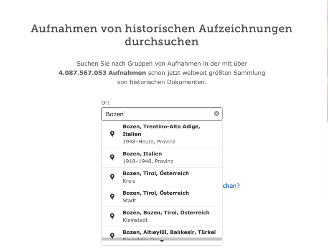Click '1948–Heute, Provinz' subtitle text
This screenshot has height=250, width=328.
click(149, 142)
